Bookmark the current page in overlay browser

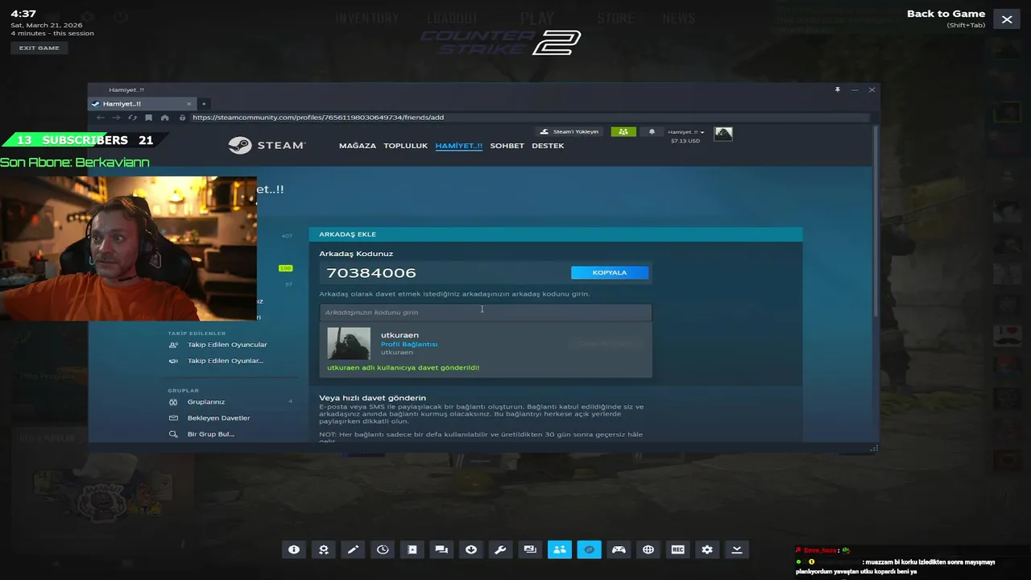click(x=149, y=118)
